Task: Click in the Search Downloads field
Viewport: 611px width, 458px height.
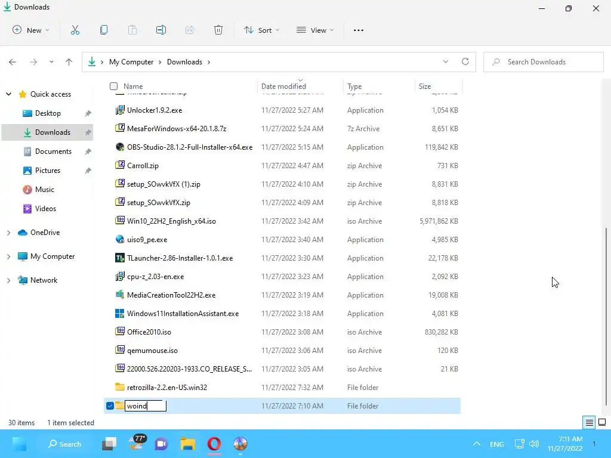Action: point(544,62)
